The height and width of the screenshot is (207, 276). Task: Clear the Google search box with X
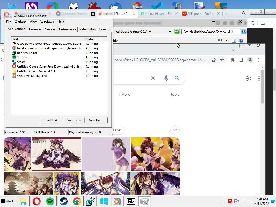point(153,78)
